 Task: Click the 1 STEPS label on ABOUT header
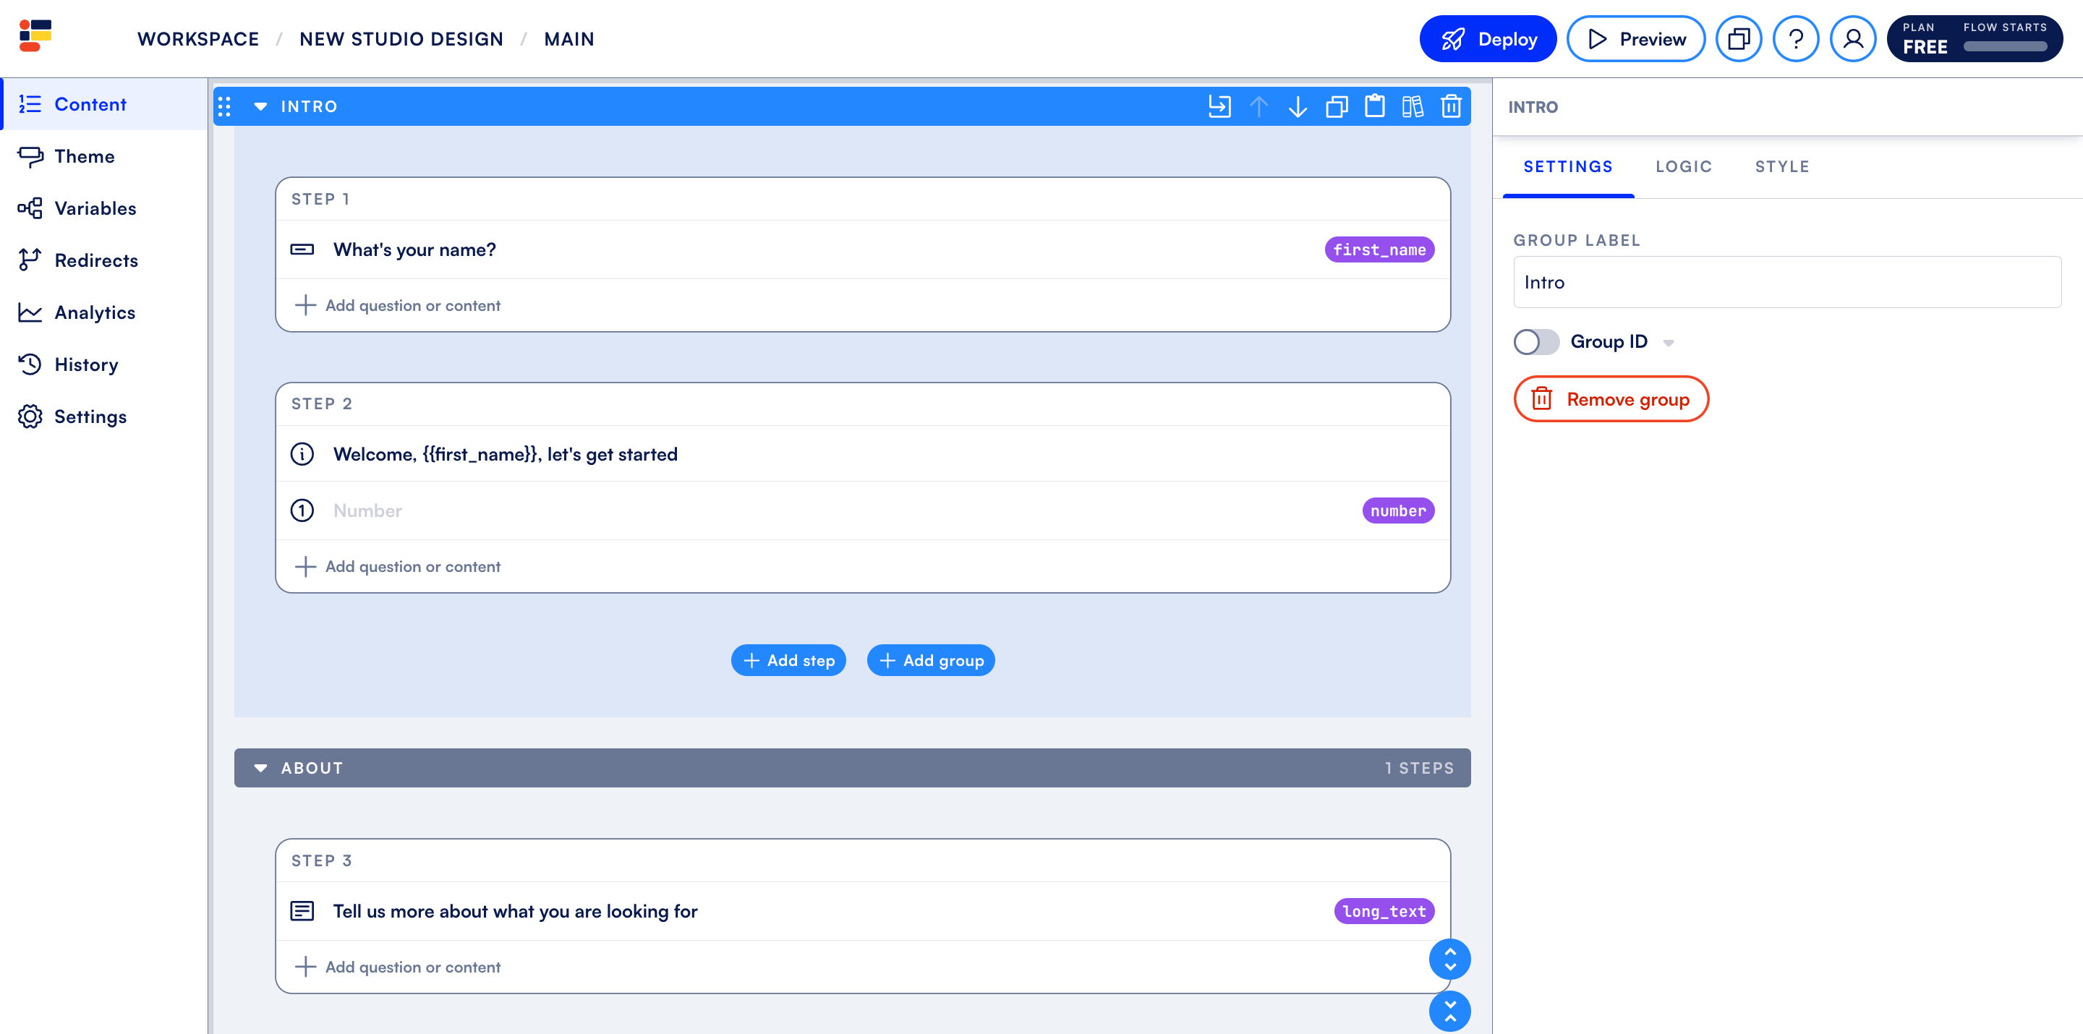(1419, 768)
